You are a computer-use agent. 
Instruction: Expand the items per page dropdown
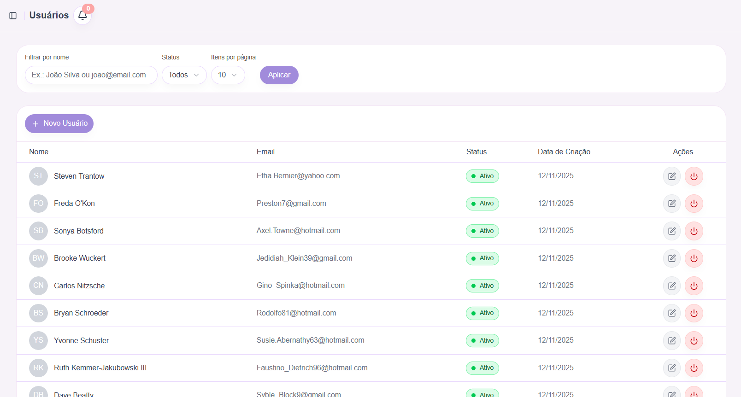click(x=228, y=75)
